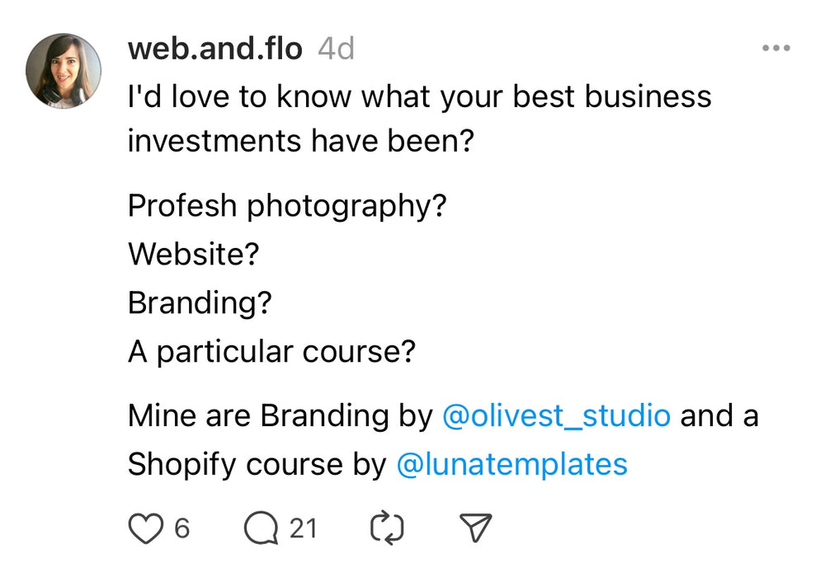View the 21 replies count
The height and width of the screenshot is (572, 825).
303,528
